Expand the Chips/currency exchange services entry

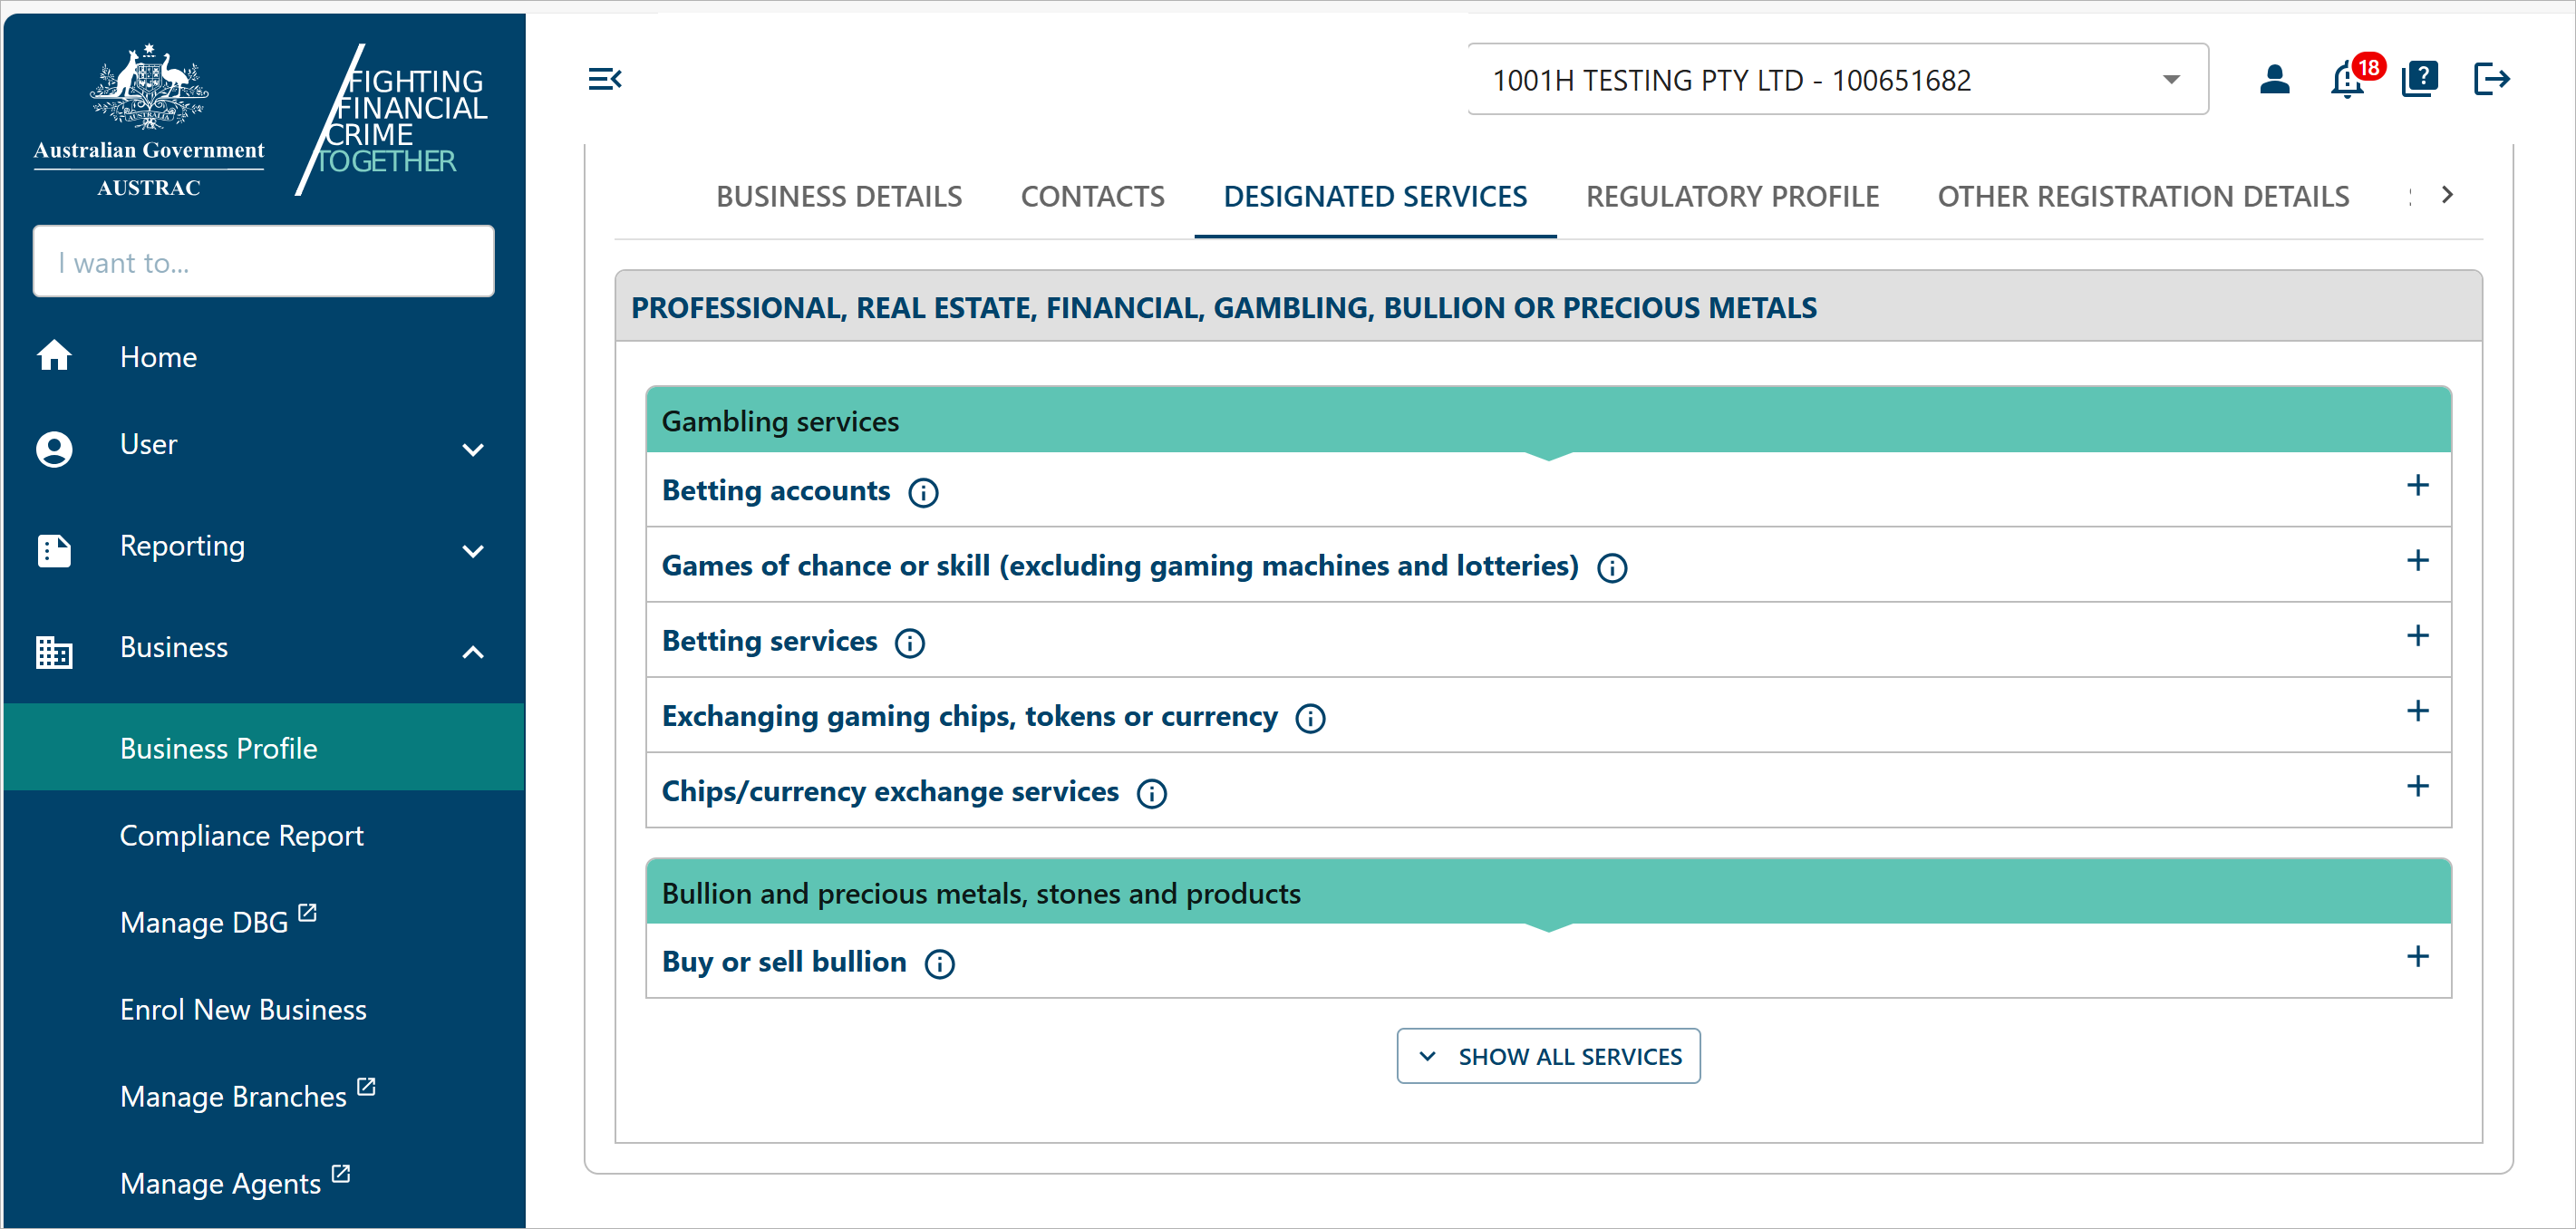2419,786
